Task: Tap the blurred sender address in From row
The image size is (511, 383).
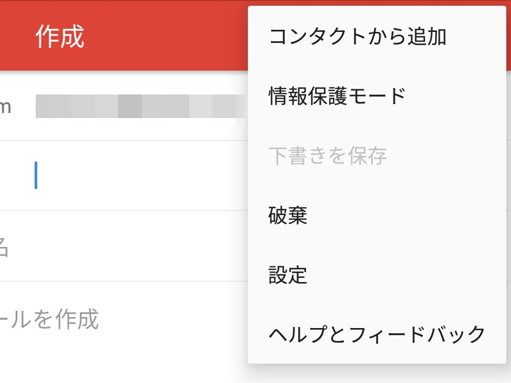Action: 141,107
